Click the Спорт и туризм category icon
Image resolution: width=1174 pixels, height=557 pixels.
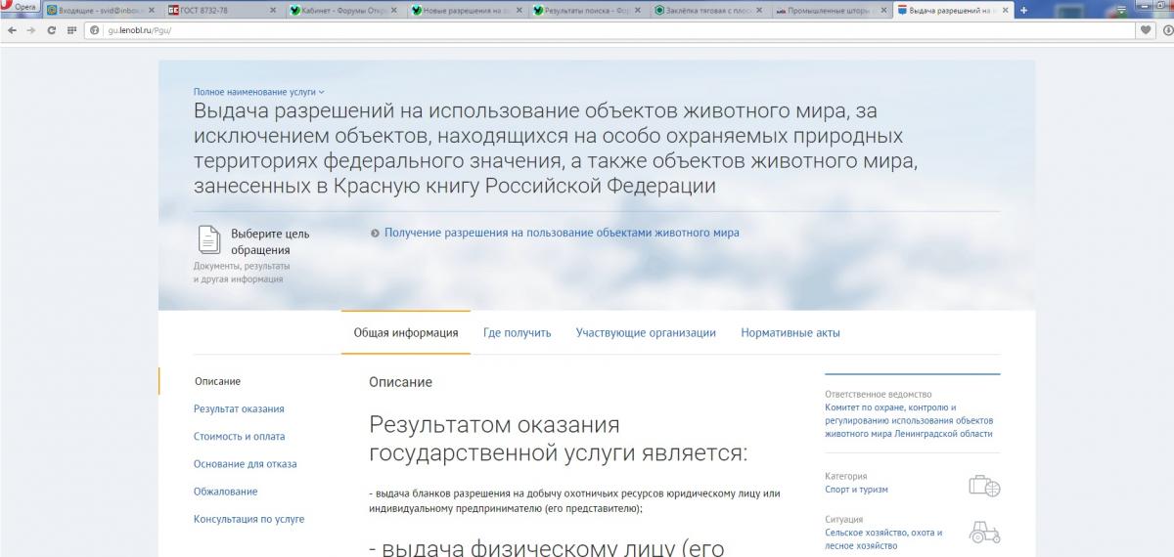pos(983,486)
